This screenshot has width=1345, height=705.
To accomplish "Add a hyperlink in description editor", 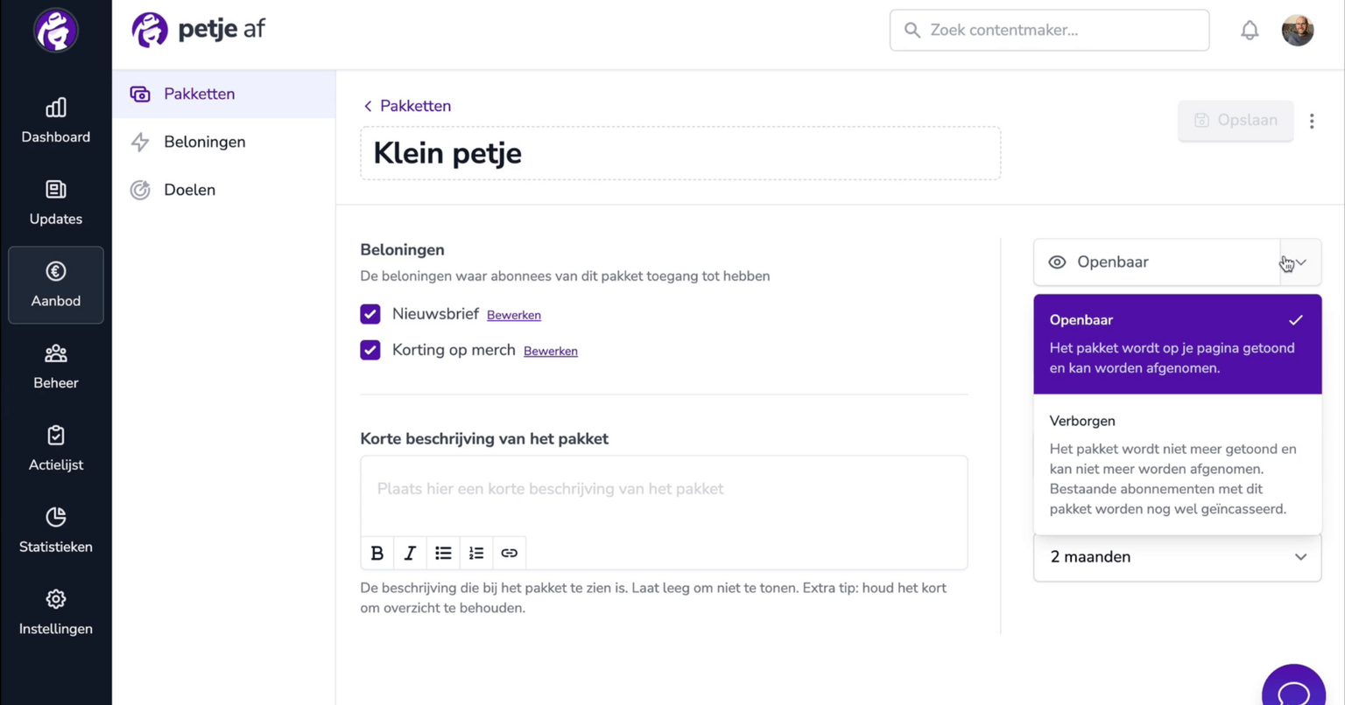I will tap(509, 553).
